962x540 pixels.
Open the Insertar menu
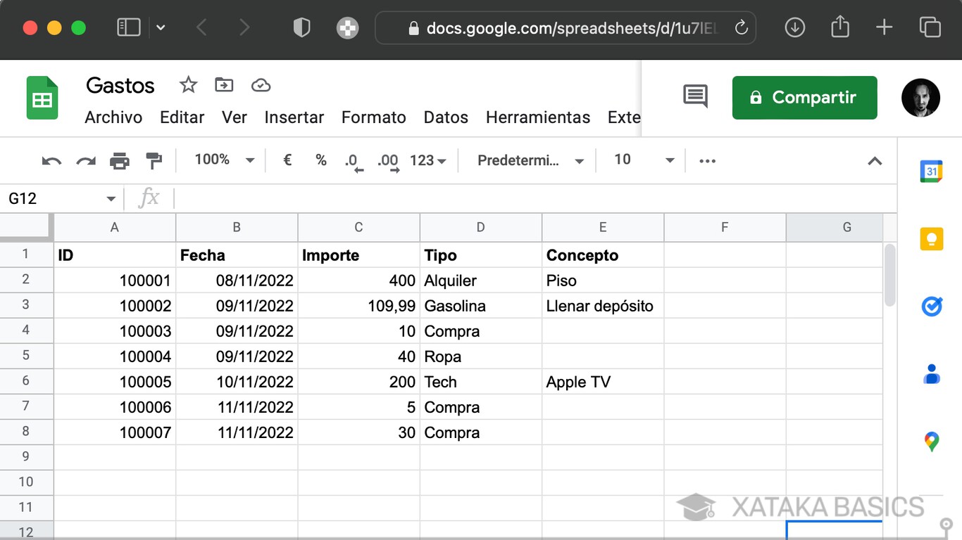point(294,117)
